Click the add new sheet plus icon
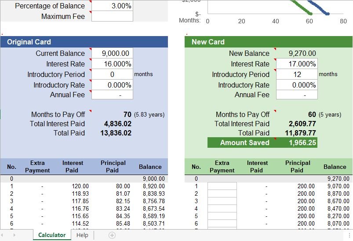Screen dimensions: 353x241 click(112, 235)
